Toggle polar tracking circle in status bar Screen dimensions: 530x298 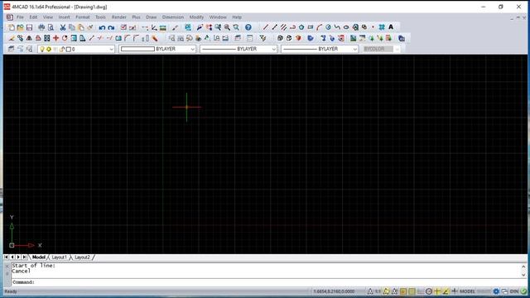tap(429, 291)
